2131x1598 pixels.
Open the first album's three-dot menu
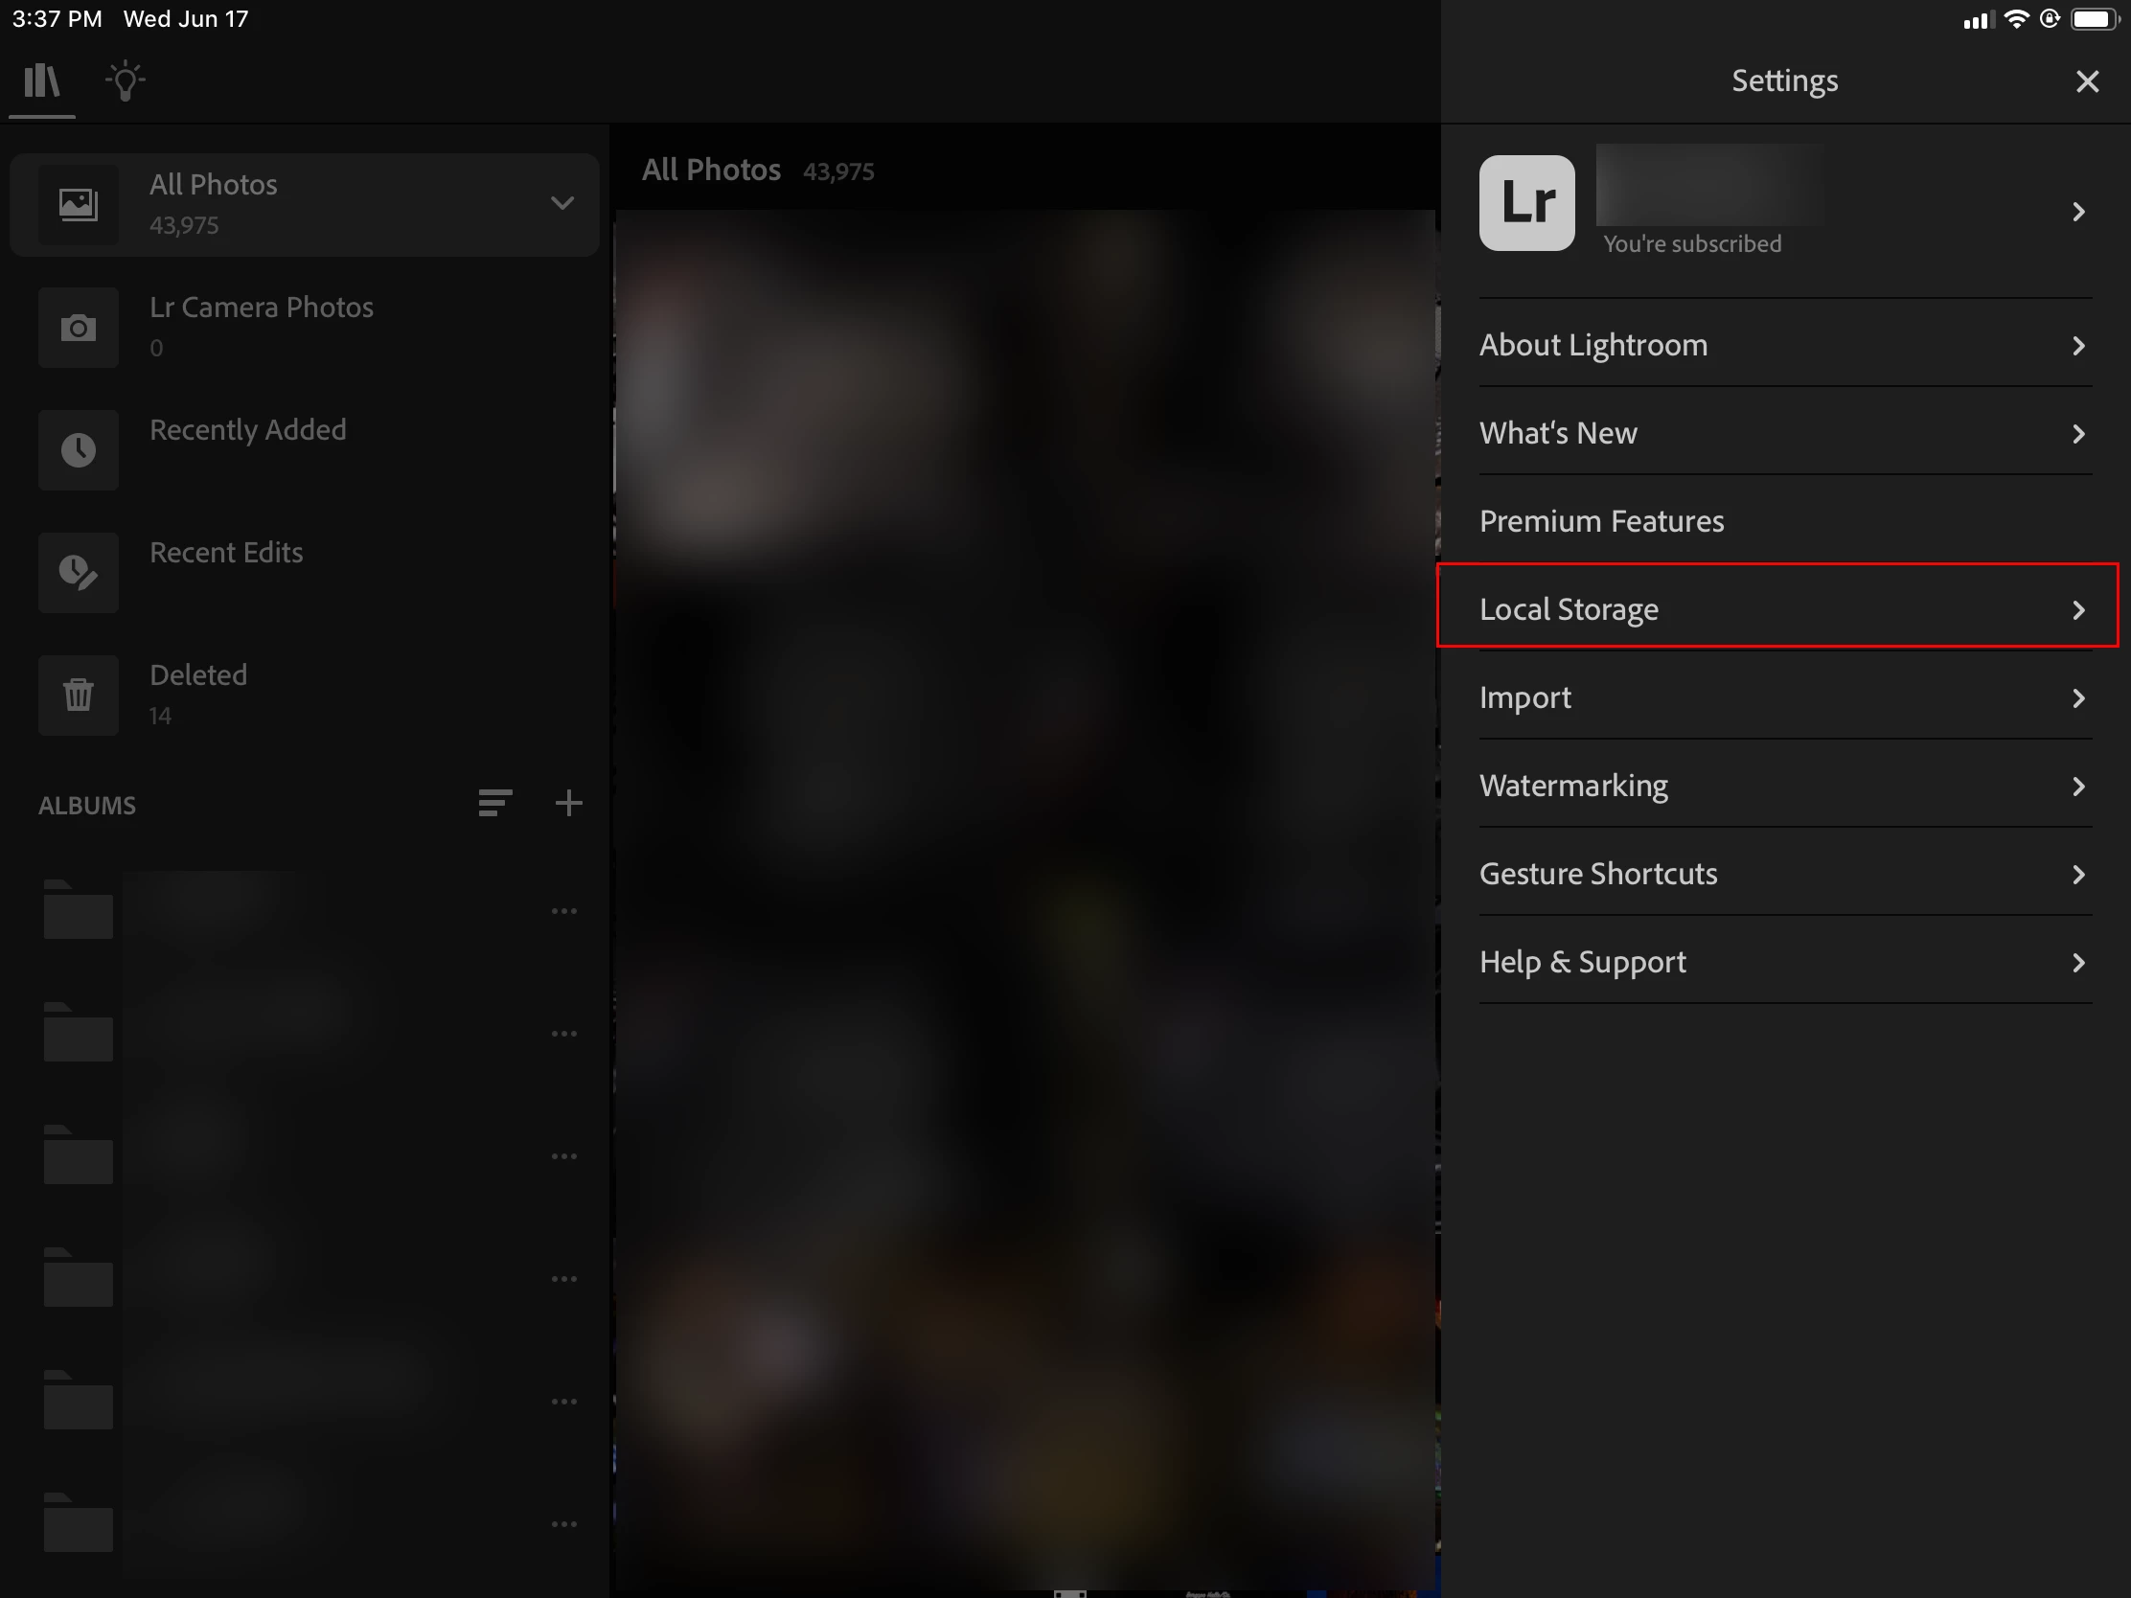pyautogui.click(x=563, y=911)
